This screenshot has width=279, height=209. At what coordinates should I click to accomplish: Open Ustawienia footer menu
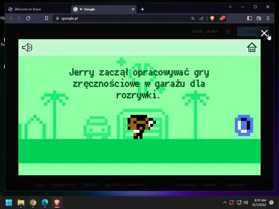coord(234,185)
